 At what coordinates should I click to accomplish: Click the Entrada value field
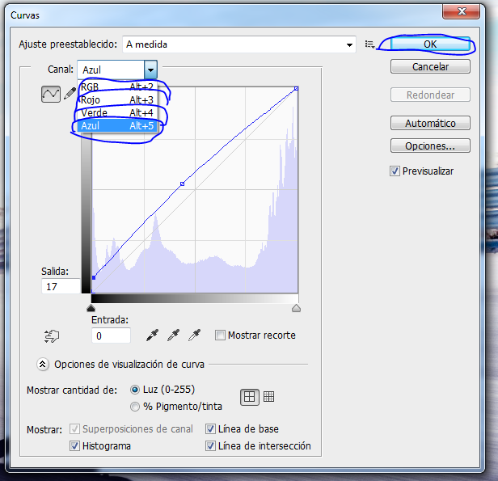point(111,335)
